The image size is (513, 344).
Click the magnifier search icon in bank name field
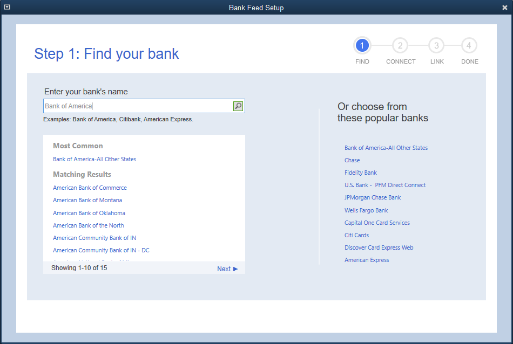point(238,106)
